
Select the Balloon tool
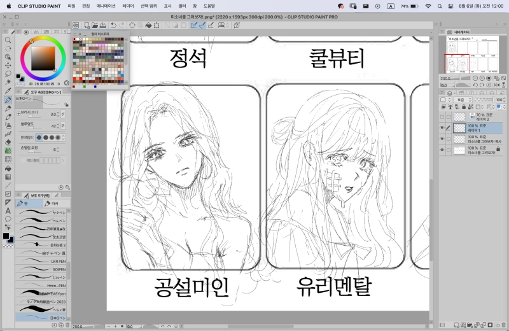[x=8, y=218]
